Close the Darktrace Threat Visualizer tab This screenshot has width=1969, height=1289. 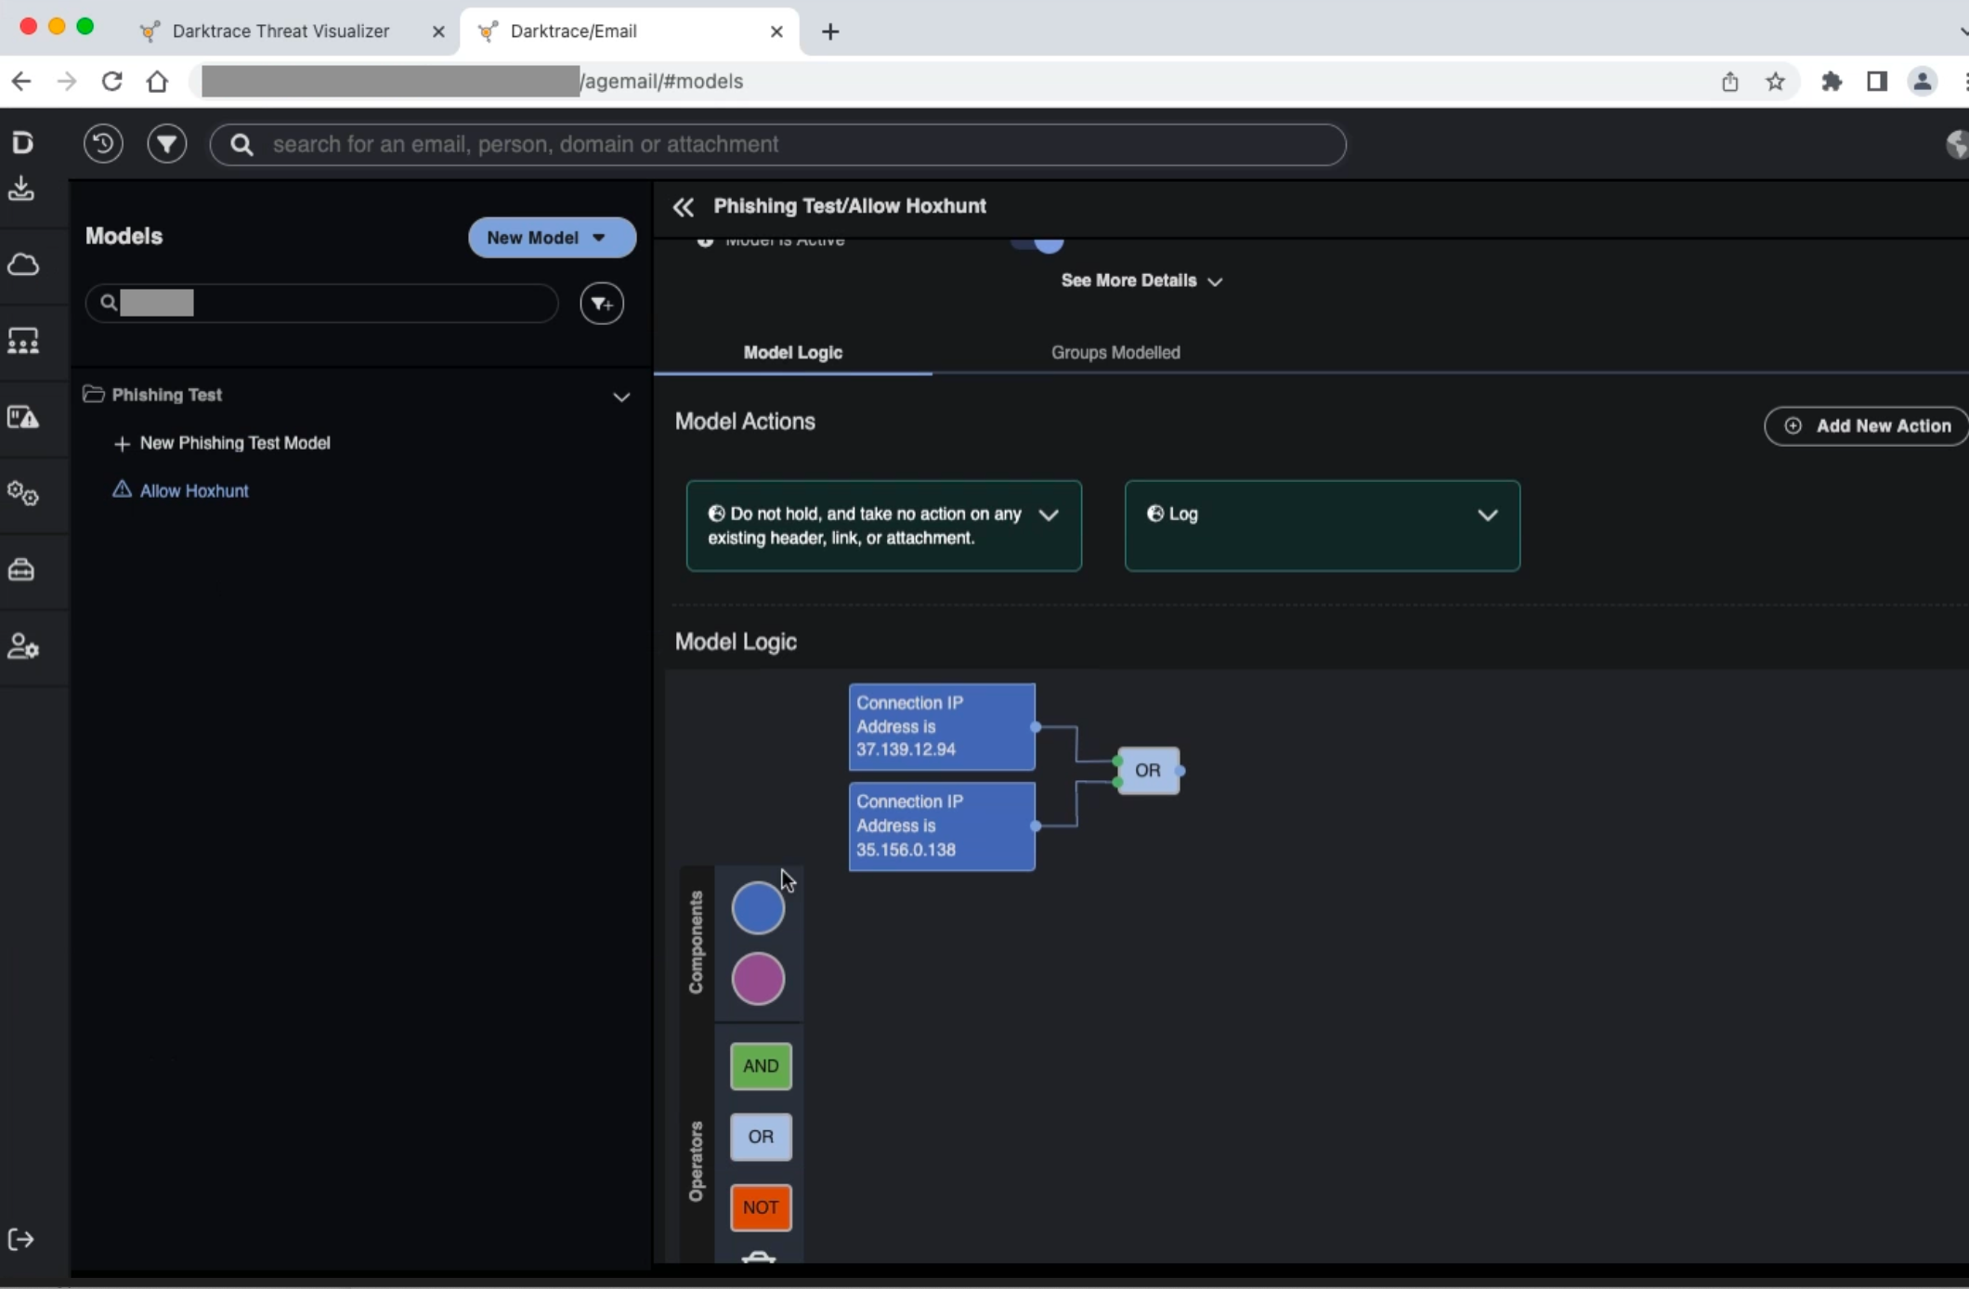pos(438,32)
